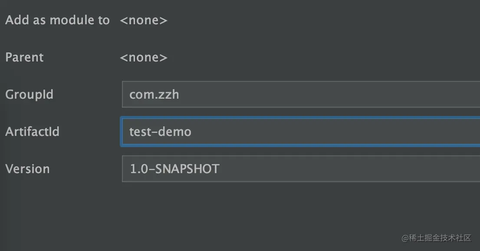Viewport: 480px width, 251px height.
Task: Click the Version label text
Action: (x=27, y=169)
